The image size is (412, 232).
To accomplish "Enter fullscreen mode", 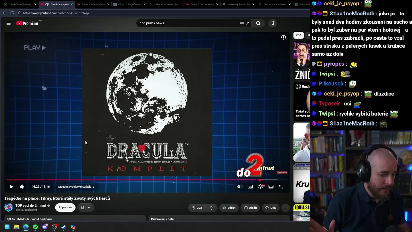I will (281, 187).
